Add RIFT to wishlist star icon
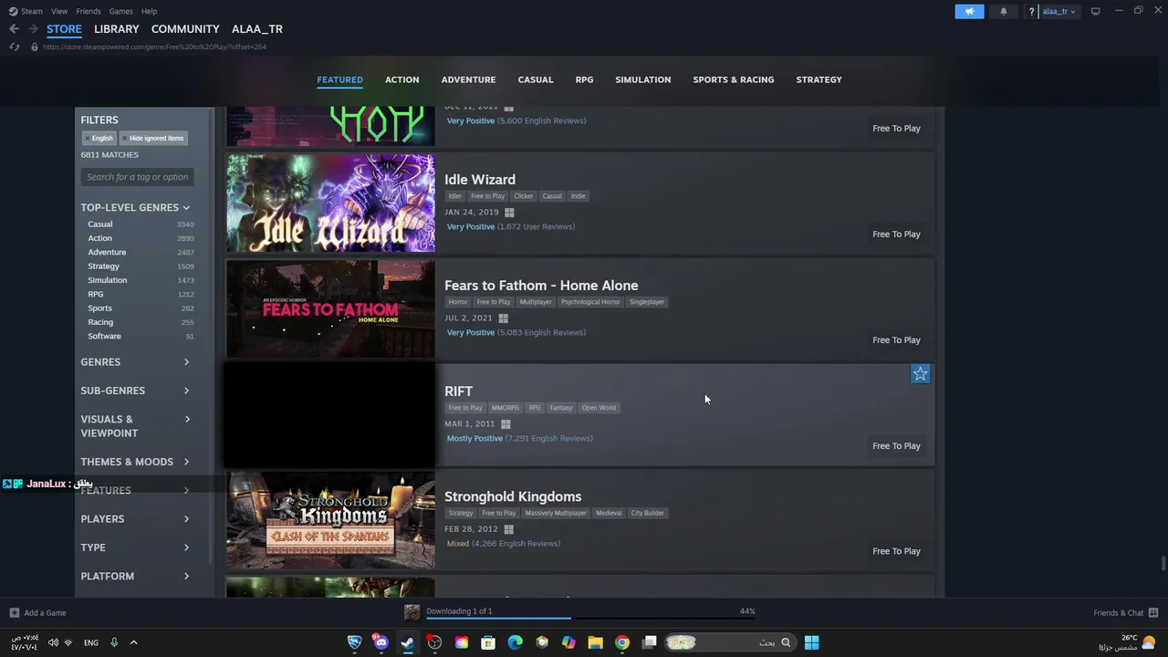The image size is (1168, 657). 920,374
